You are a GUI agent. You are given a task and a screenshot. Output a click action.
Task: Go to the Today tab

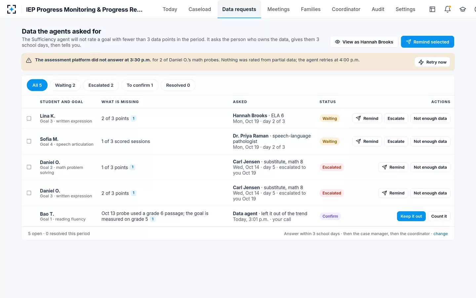pos(170,9)
